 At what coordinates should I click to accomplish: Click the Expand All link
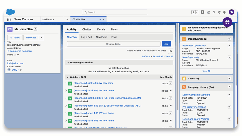pyautogui.click(x=158, y=57)
